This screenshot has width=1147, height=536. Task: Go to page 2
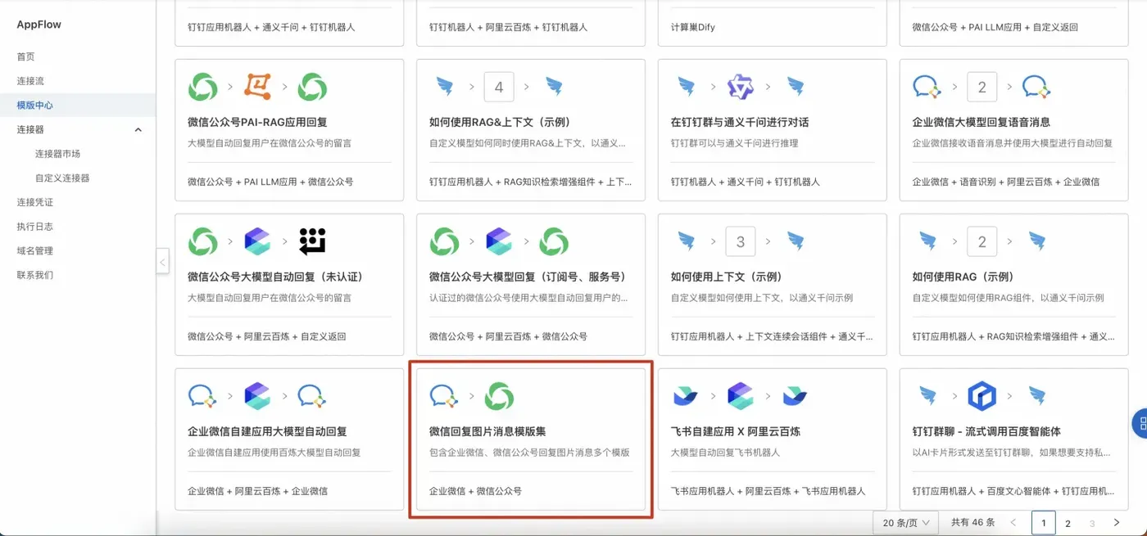click(1068, 523)
